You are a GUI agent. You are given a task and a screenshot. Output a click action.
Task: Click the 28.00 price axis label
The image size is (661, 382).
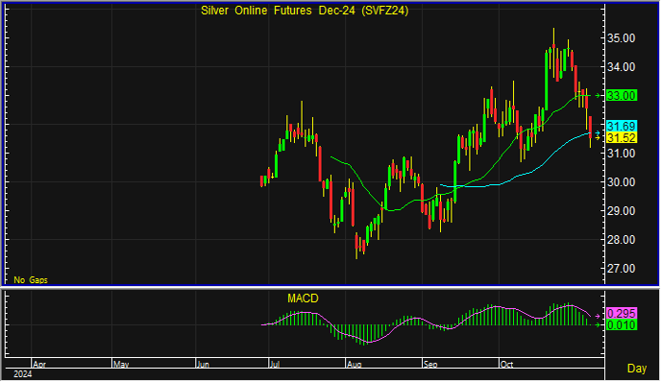click(x=621, y=240)
